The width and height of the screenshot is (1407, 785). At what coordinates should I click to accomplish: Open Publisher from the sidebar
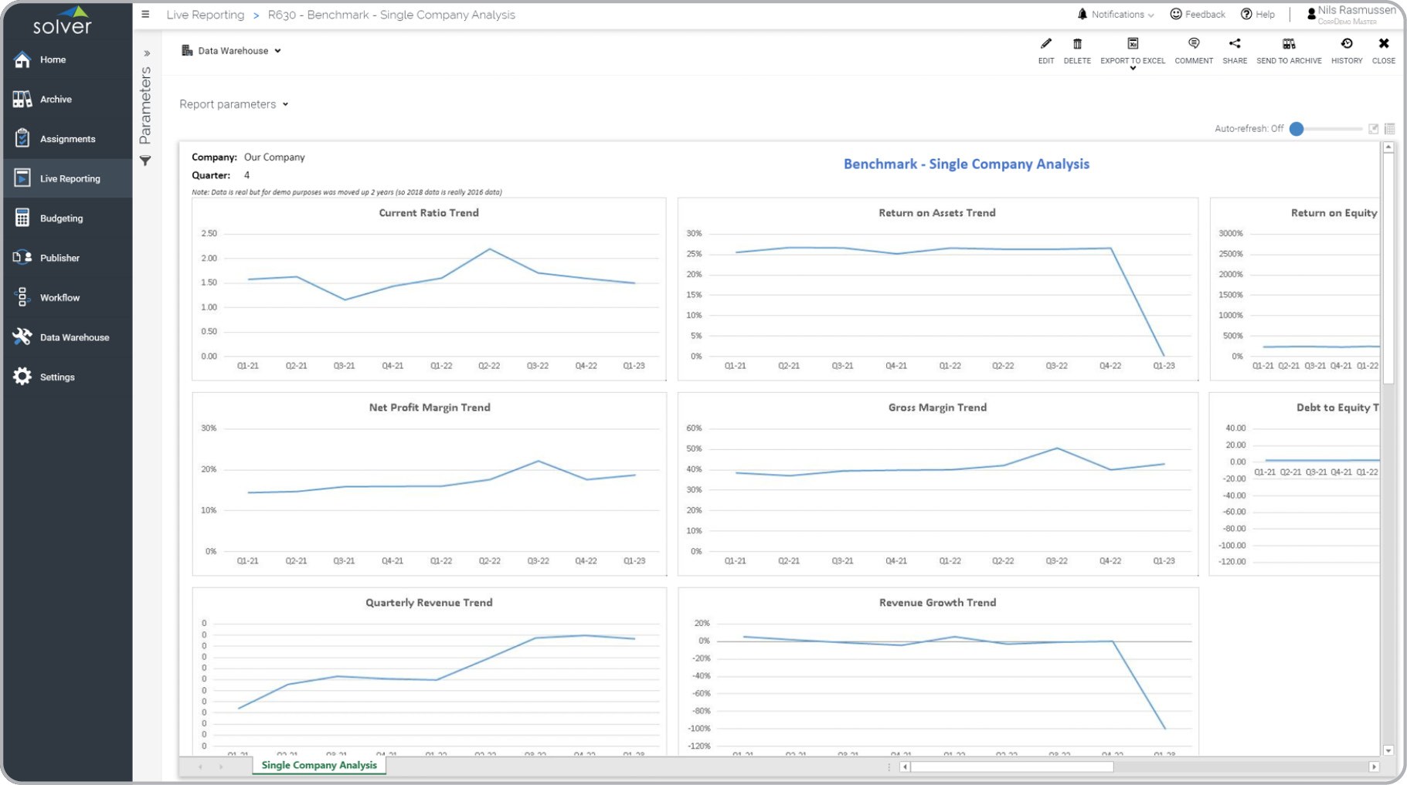click(59, 258)
